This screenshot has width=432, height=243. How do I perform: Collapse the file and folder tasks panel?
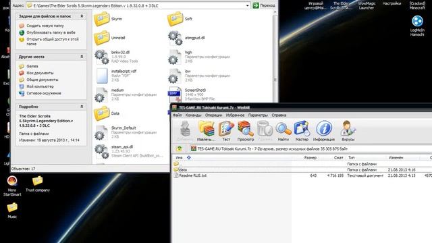82,16
